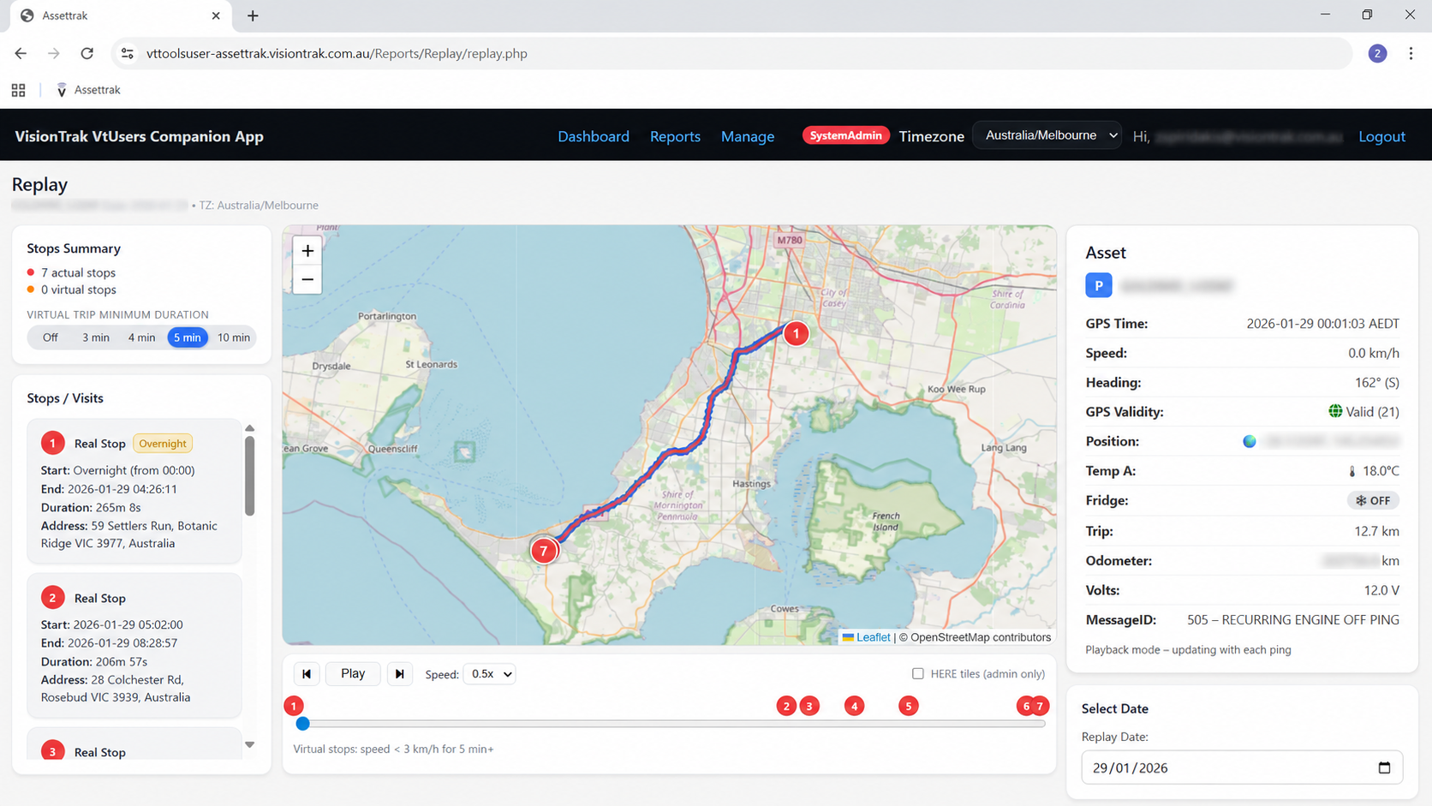Set virtual trip duration to 4 min
1432x806 pixels.
[x=141, y=337]
